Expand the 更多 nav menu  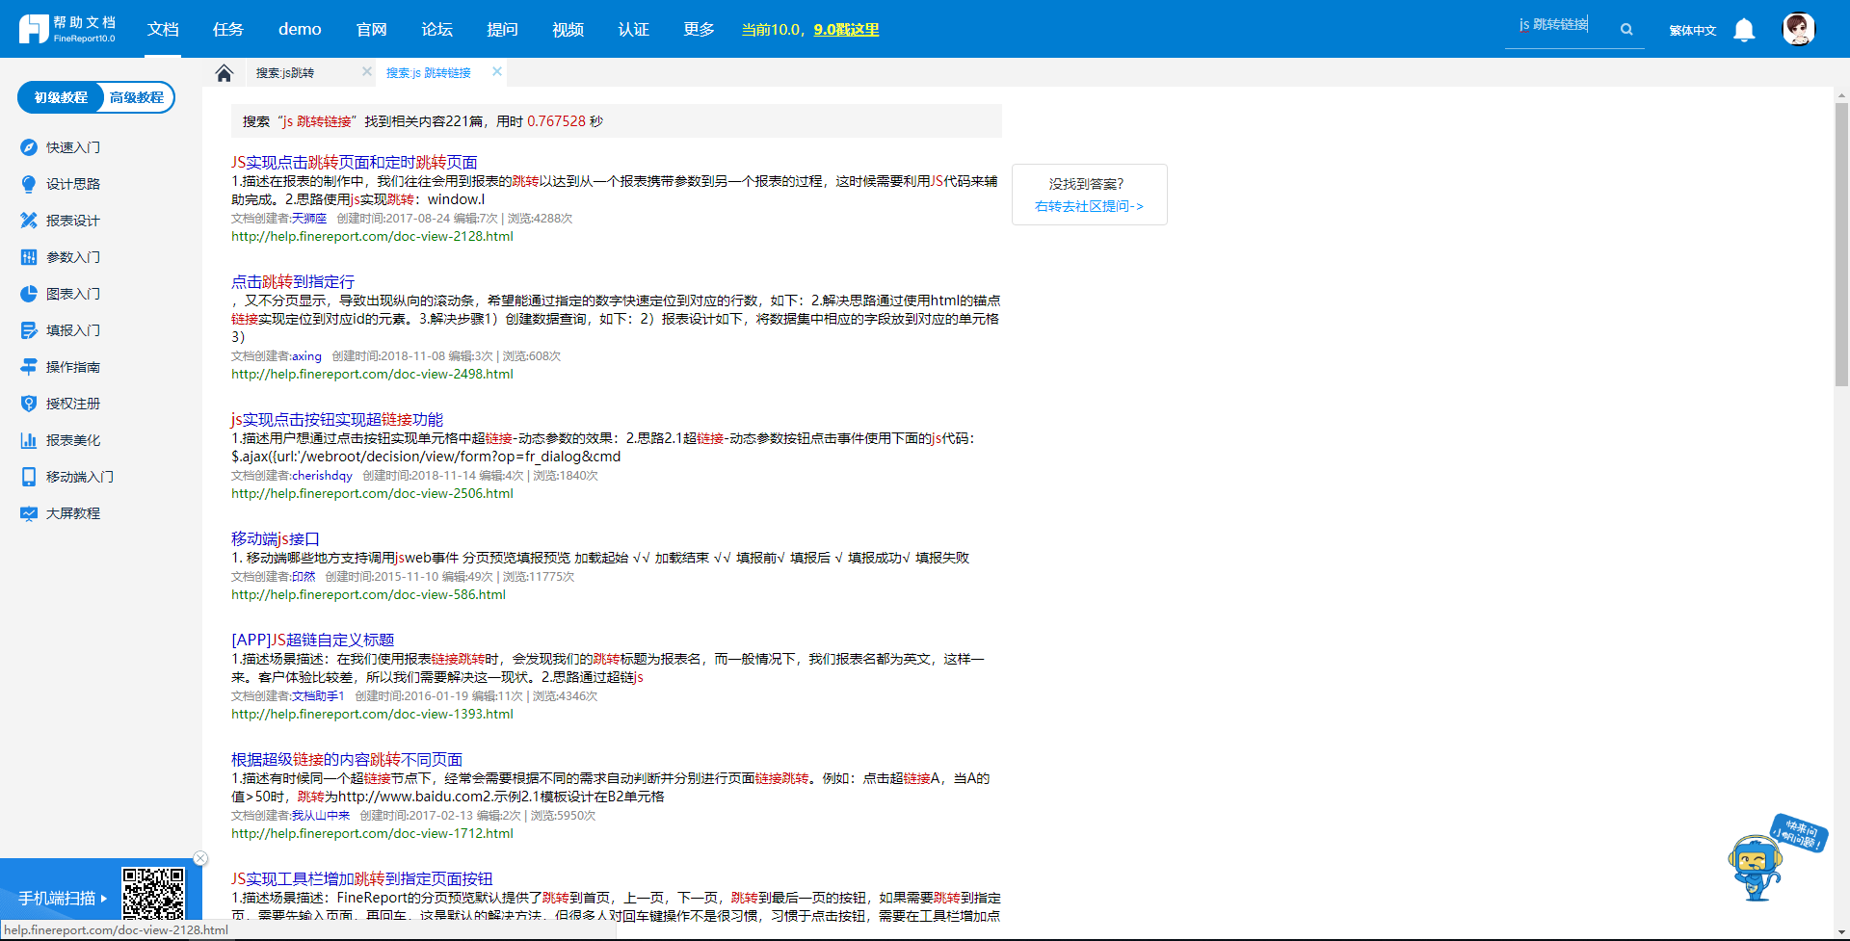point(699,29)
